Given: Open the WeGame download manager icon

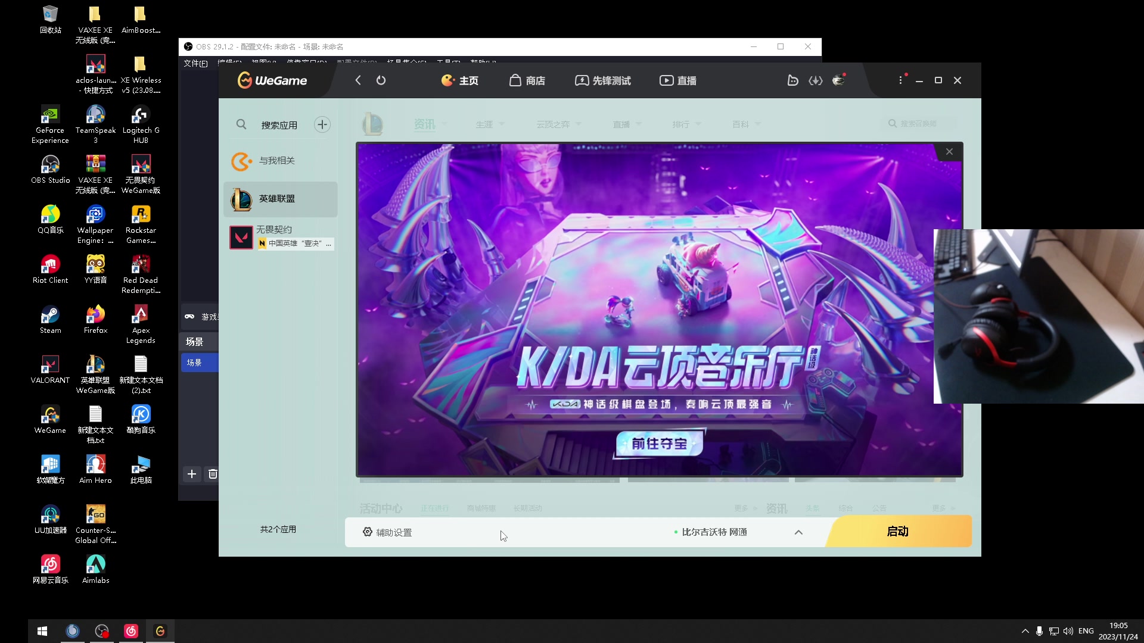Looking at the screenshot, I should point(816,80).
